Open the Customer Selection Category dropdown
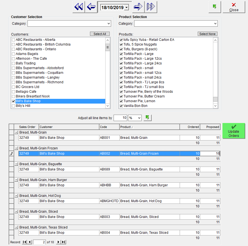Image resolution: width=248 pixels, height=246 pixels. point(109,24)
